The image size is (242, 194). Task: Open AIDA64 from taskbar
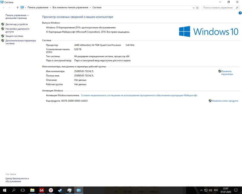pos(41,190)
